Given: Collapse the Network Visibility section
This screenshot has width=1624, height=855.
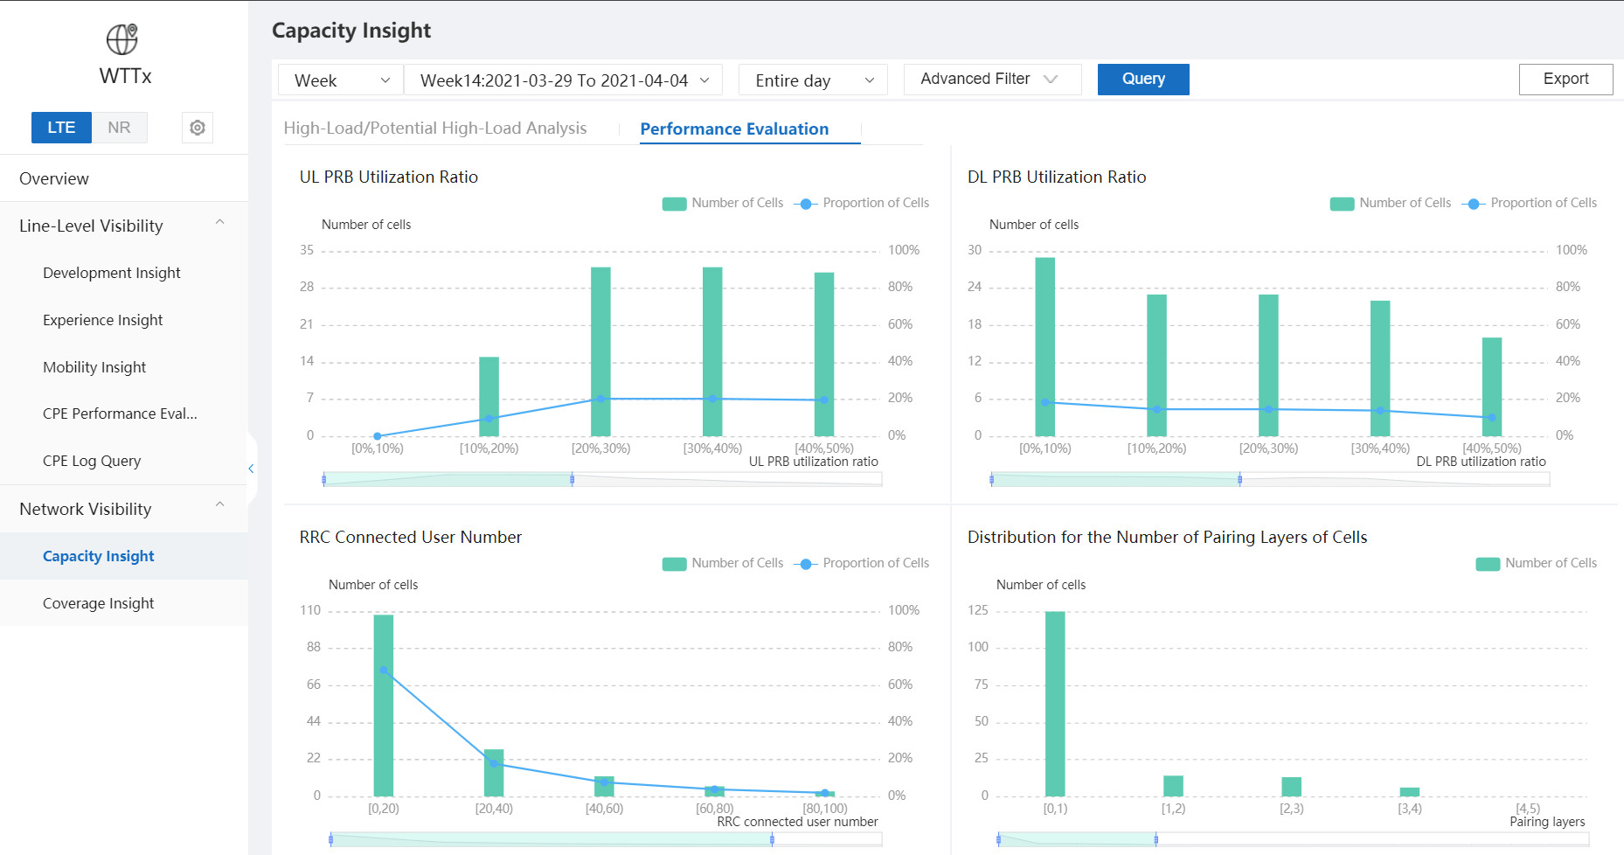Looking at the screenshot, I should (x=220, y=504).
